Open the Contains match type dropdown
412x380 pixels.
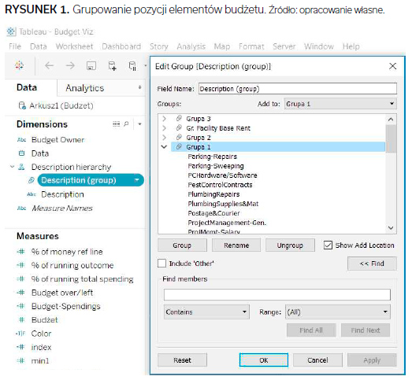[x=206, y=312]
